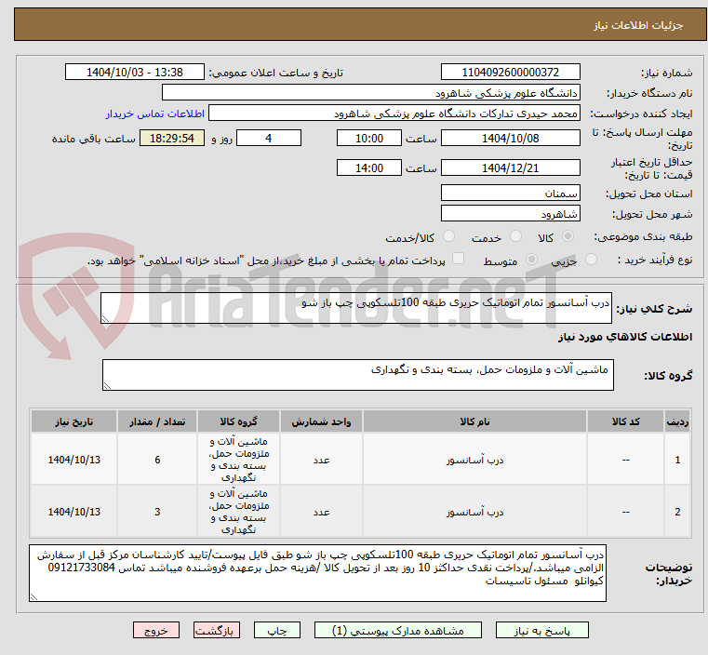Screen dimensions: 708x655
Task: Click the تعداد / مقدار column header
Action: click(x=157, y=421)
